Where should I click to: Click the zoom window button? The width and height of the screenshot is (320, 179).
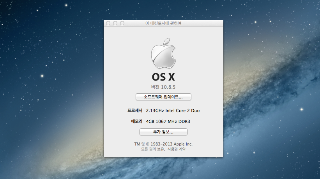coord(122,23)
